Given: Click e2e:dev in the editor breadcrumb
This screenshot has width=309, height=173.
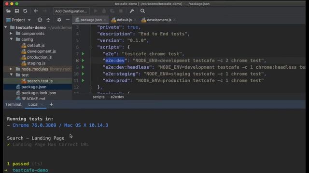Looking at the screenshot, I should coord(117,97).
